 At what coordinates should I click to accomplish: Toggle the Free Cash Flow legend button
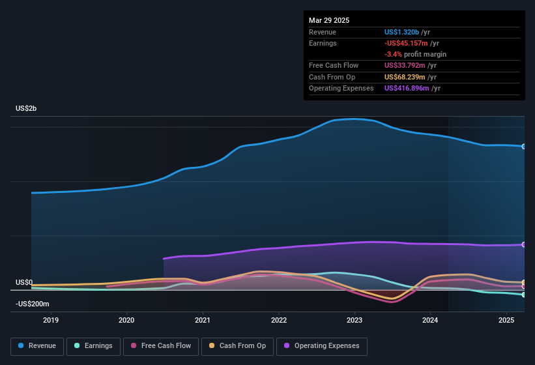161,346
